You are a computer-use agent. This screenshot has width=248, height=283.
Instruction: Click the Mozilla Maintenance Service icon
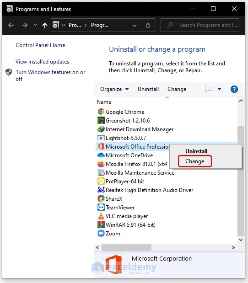click(x=101, y=172)
